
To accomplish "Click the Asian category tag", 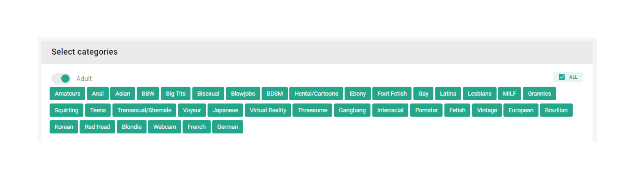I will click(x=122, y=94).
